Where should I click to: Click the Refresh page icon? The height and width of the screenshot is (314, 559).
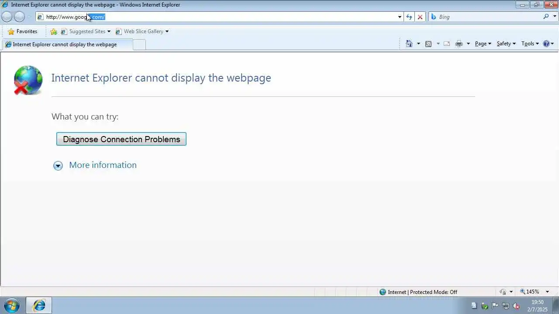[x=409, y=17]
